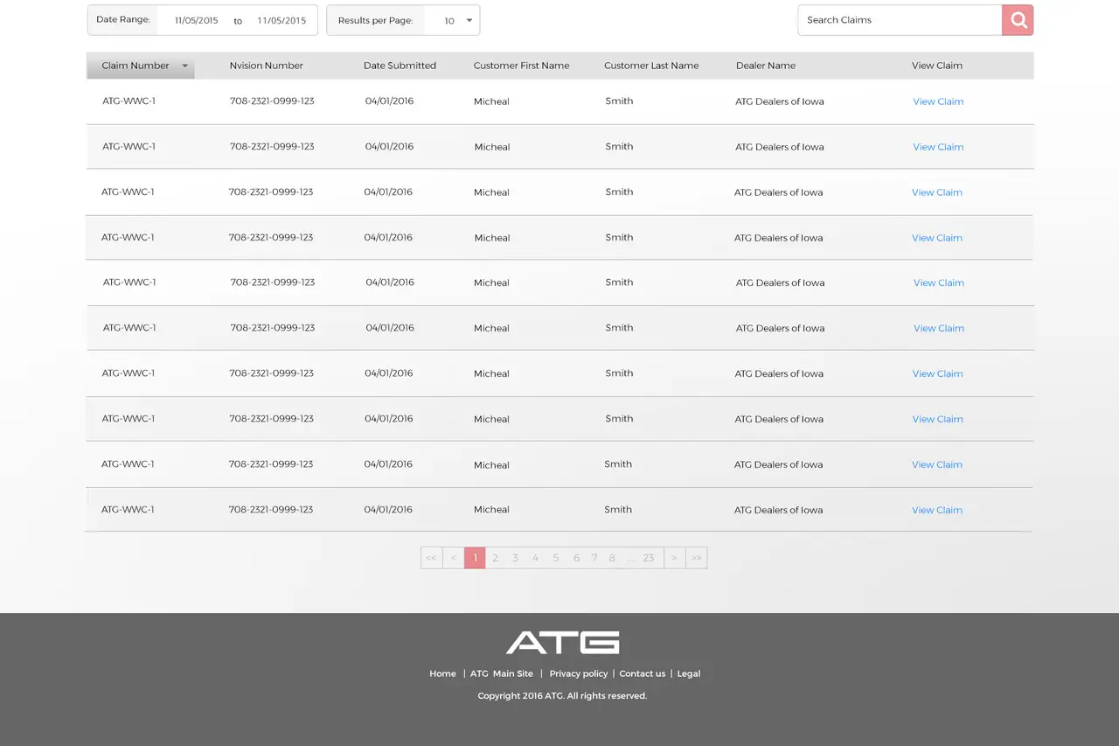This screenshot has width=1119, height=746.
Task: Click the pink magnifier search button
Action: pyautogui.click(x=1018, y=20)
